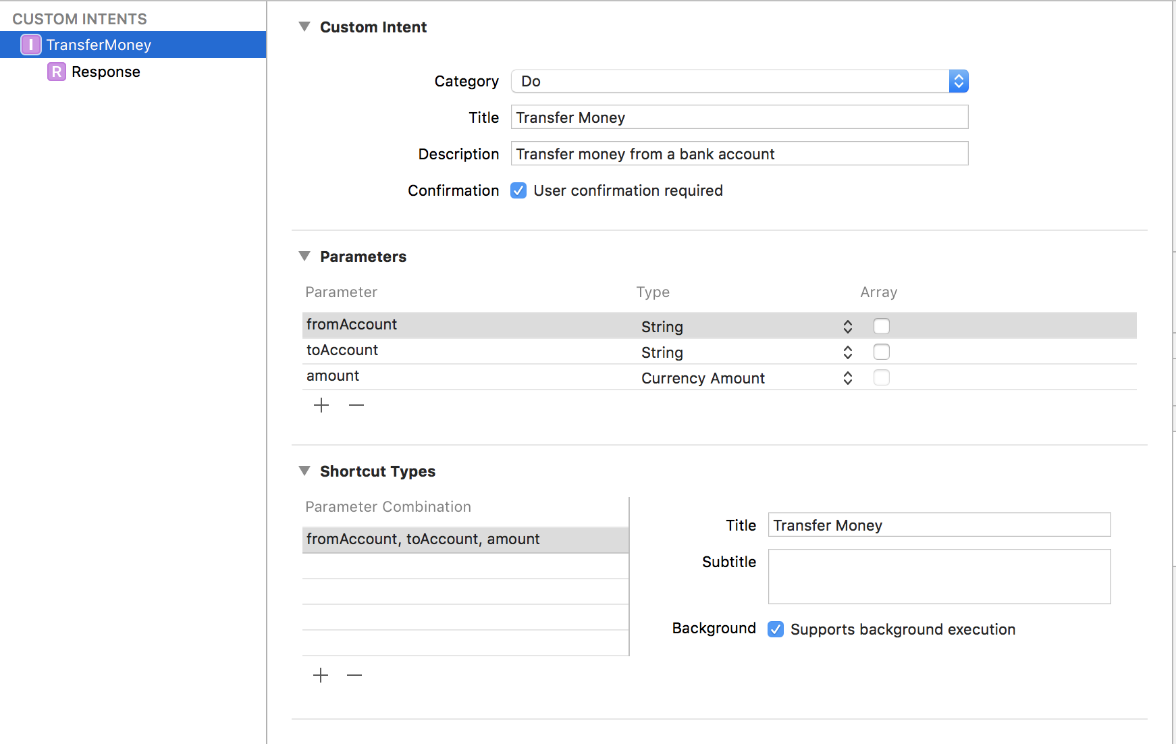Click the purple TransferMoney intent icon
This screenshot has width=1176, height=744.
click(x=31, y=45)
